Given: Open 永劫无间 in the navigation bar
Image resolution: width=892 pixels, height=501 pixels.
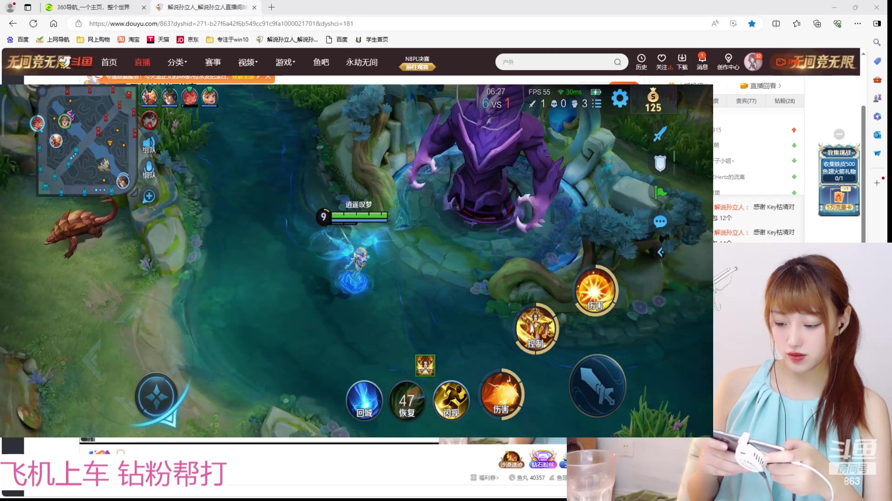Looking at the screenshot, I should [361, 62].
